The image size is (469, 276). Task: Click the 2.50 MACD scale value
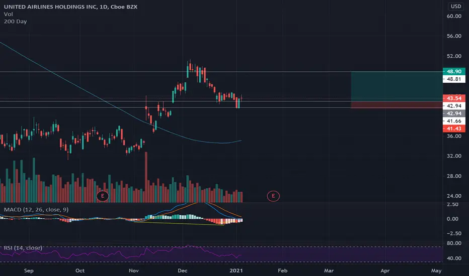[x=452, y=205]
